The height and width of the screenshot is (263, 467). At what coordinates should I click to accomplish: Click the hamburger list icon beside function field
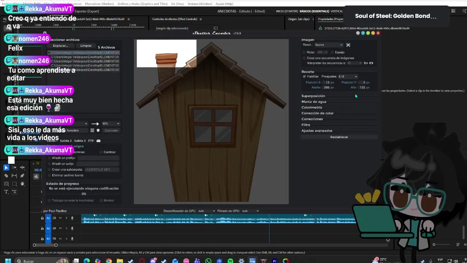click(92, 130)
